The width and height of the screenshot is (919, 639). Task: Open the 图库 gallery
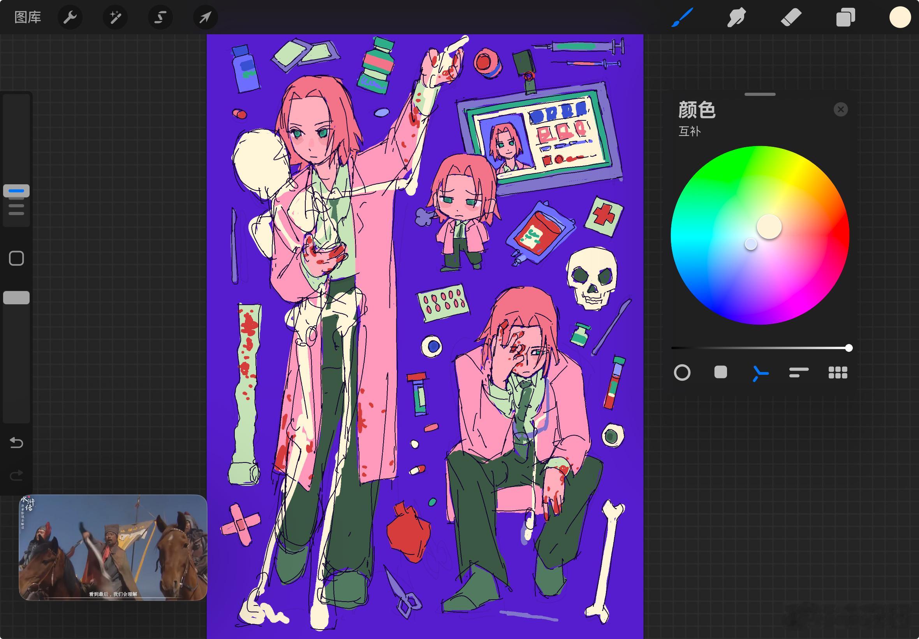[28, 17]
